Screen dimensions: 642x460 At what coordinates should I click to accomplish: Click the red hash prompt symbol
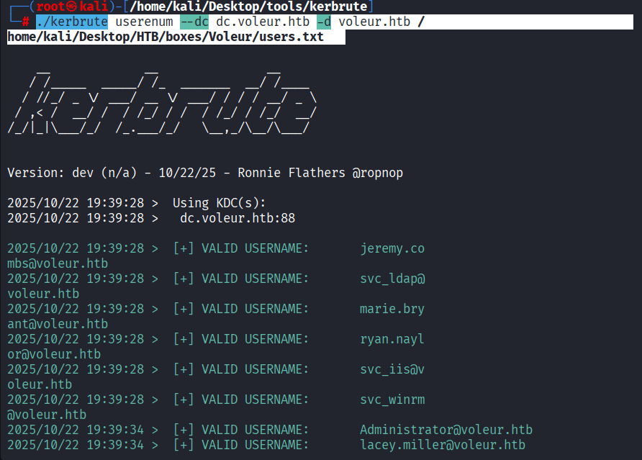pos(25,22)
